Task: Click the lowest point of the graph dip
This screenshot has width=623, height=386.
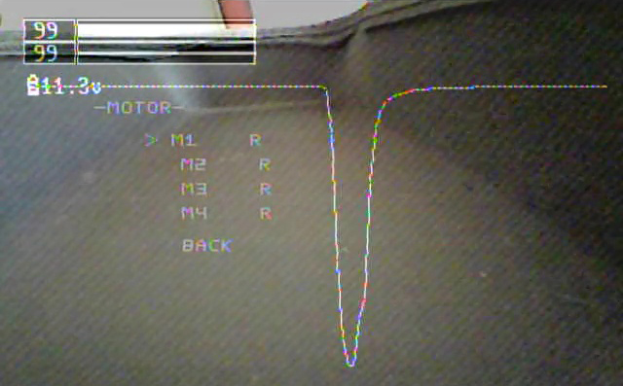Action: coord(350,363)
